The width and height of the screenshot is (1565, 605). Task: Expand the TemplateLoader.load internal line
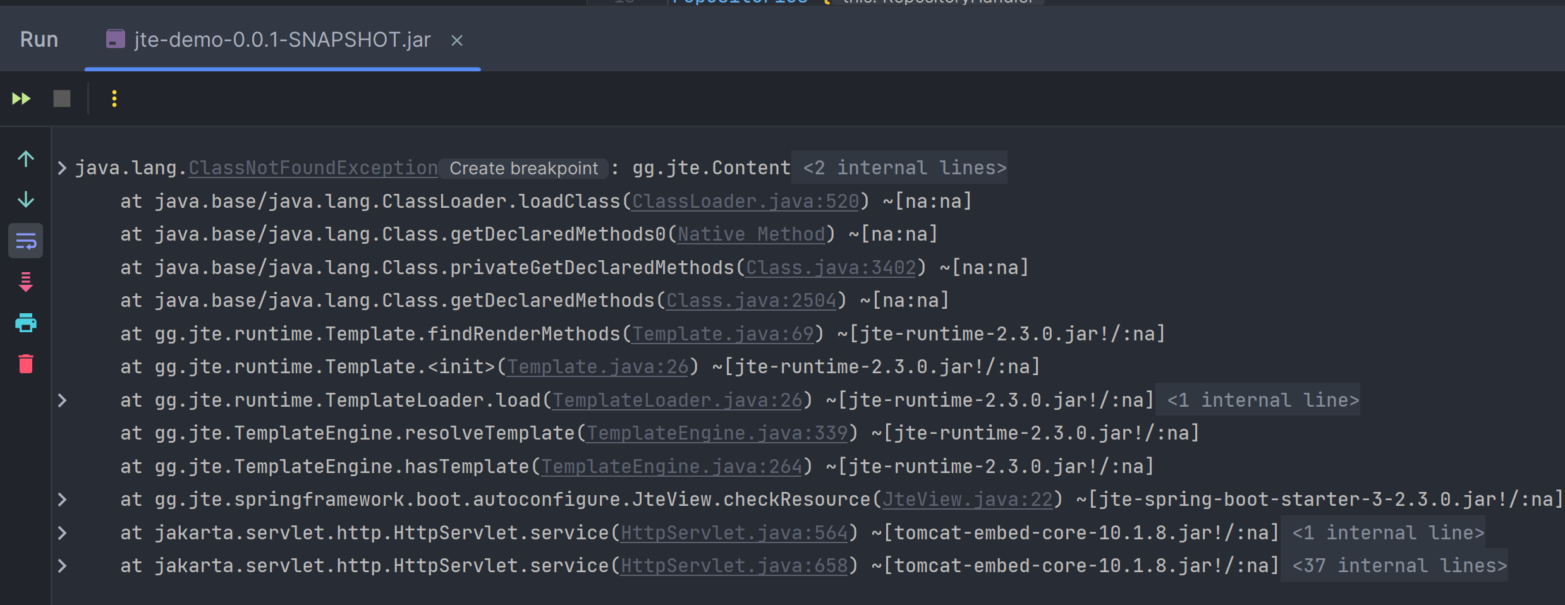tap(61, 400)
